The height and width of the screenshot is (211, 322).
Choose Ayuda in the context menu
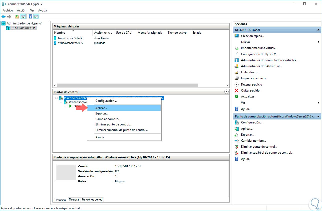[x=124, y=137]
